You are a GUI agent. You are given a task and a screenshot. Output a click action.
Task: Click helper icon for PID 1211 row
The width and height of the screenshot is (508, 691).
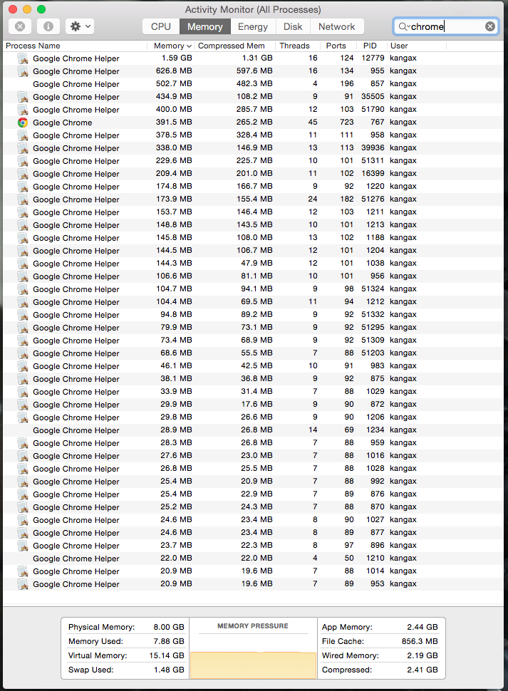(x=23, y=212)
